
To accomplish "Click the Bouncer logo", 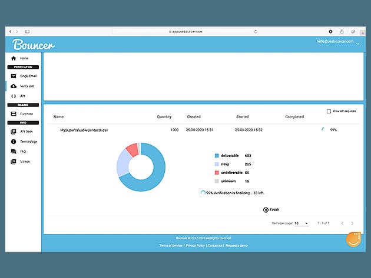I will pyautogui.click(x=34, y=45).
